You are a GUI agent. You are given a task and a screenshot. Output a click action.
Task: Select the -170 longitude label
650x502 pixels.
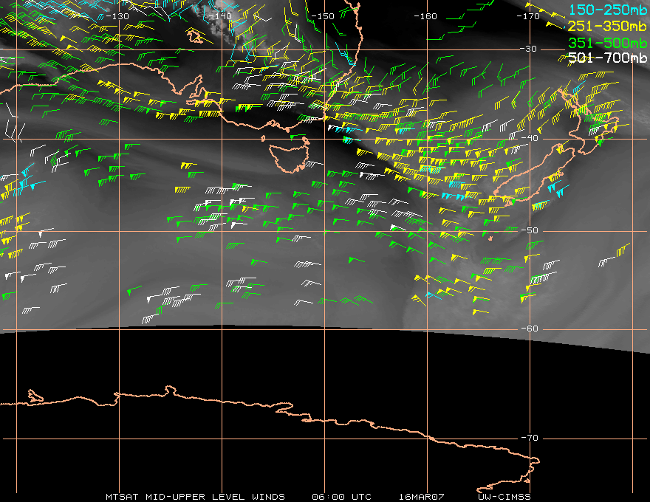pyautogui.click(x=528, y=16)
